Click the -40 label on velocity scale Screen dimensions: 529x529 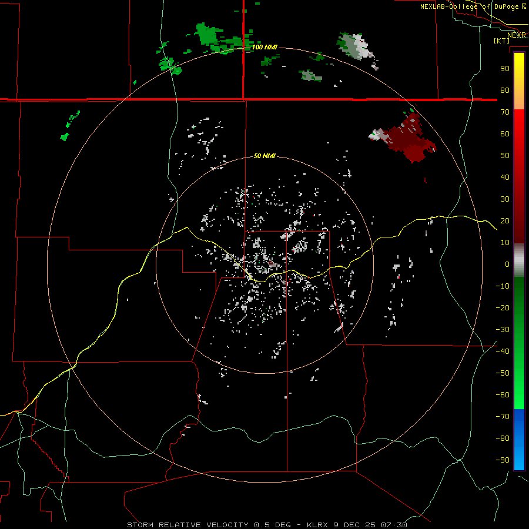(503, 351)
